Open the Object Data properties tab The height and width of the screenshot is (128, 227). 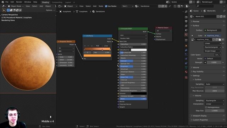186,68
